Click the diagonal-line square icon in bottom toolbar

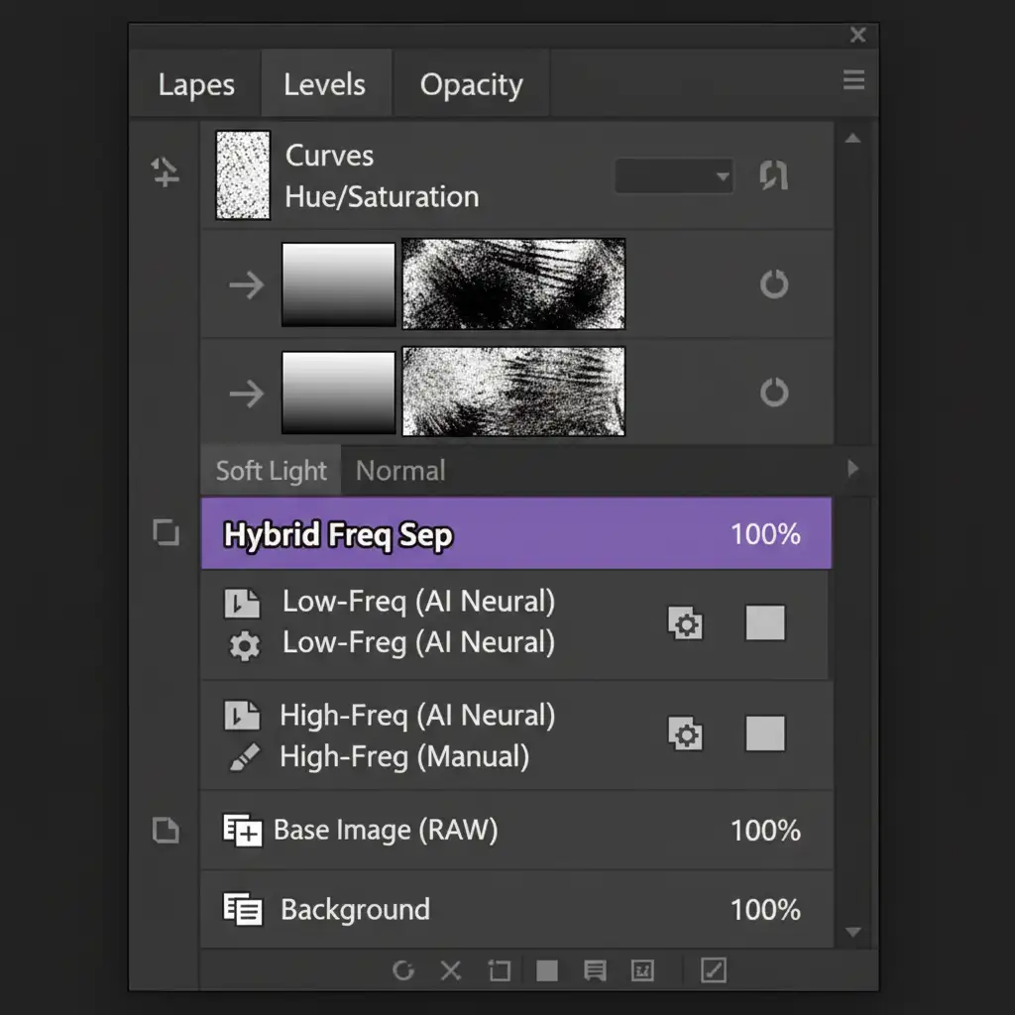click(713, 970)
